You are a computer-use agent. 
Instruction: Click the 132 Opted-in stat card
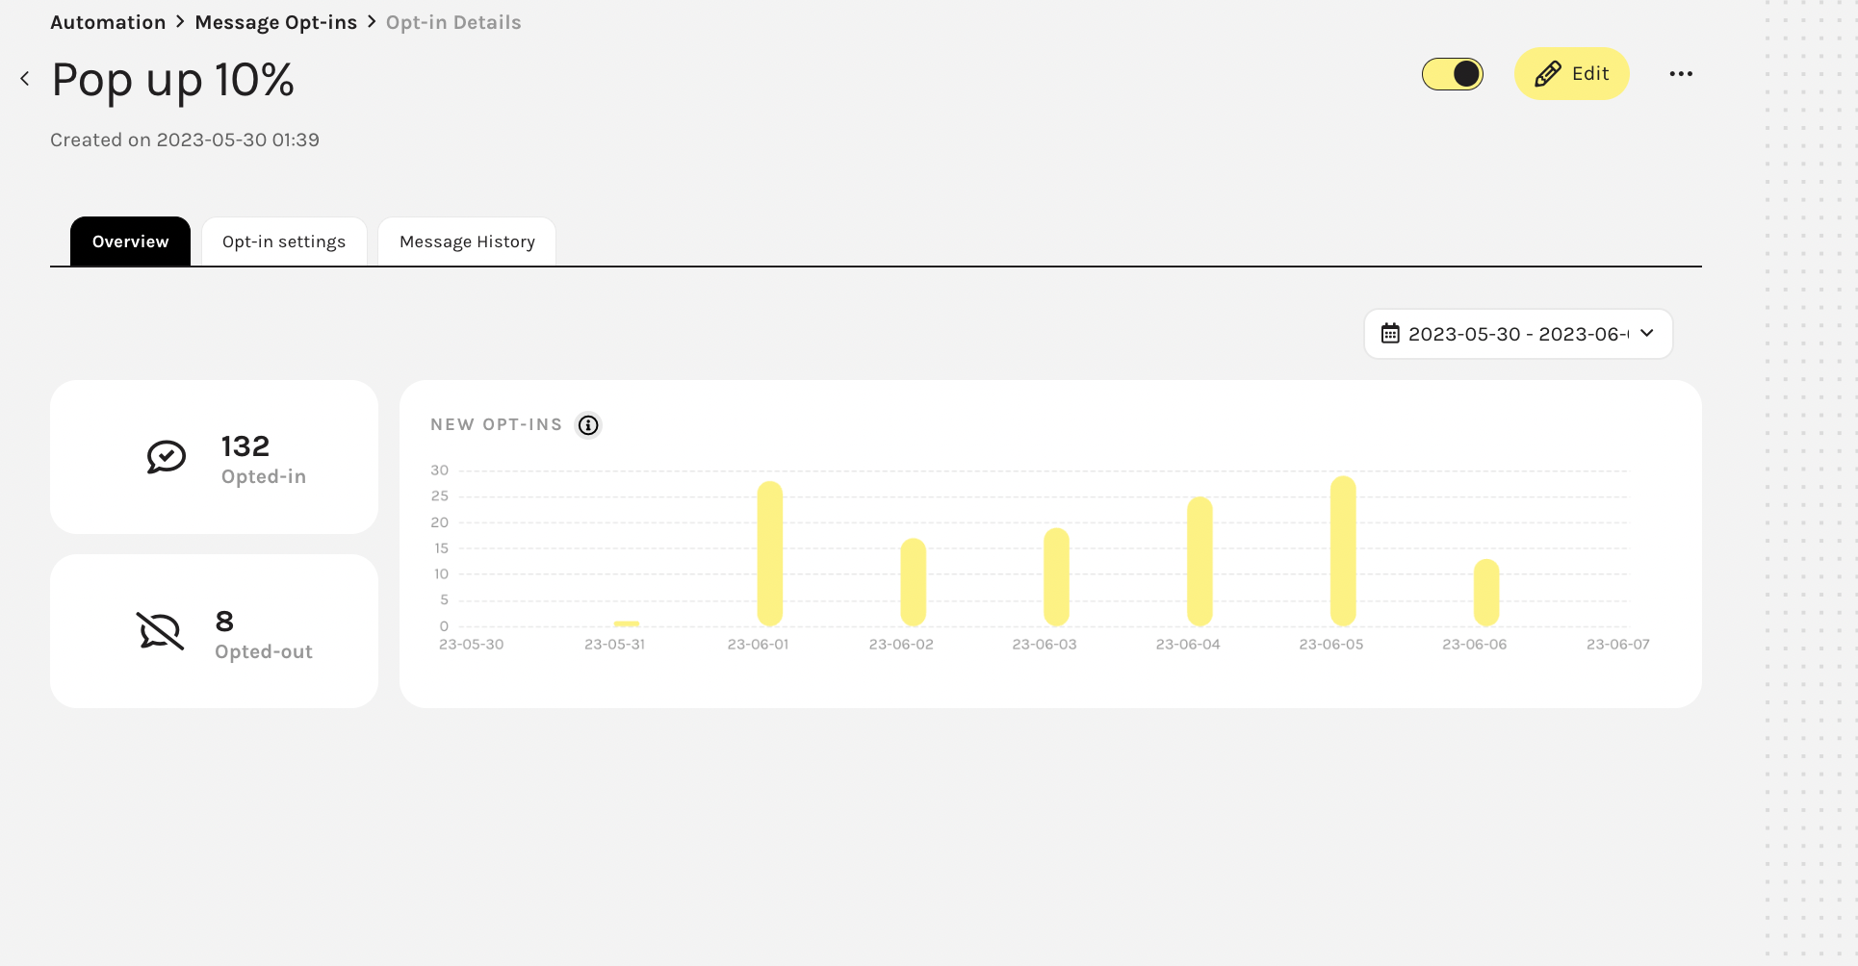pyautogui.click(x=214, y=457)
